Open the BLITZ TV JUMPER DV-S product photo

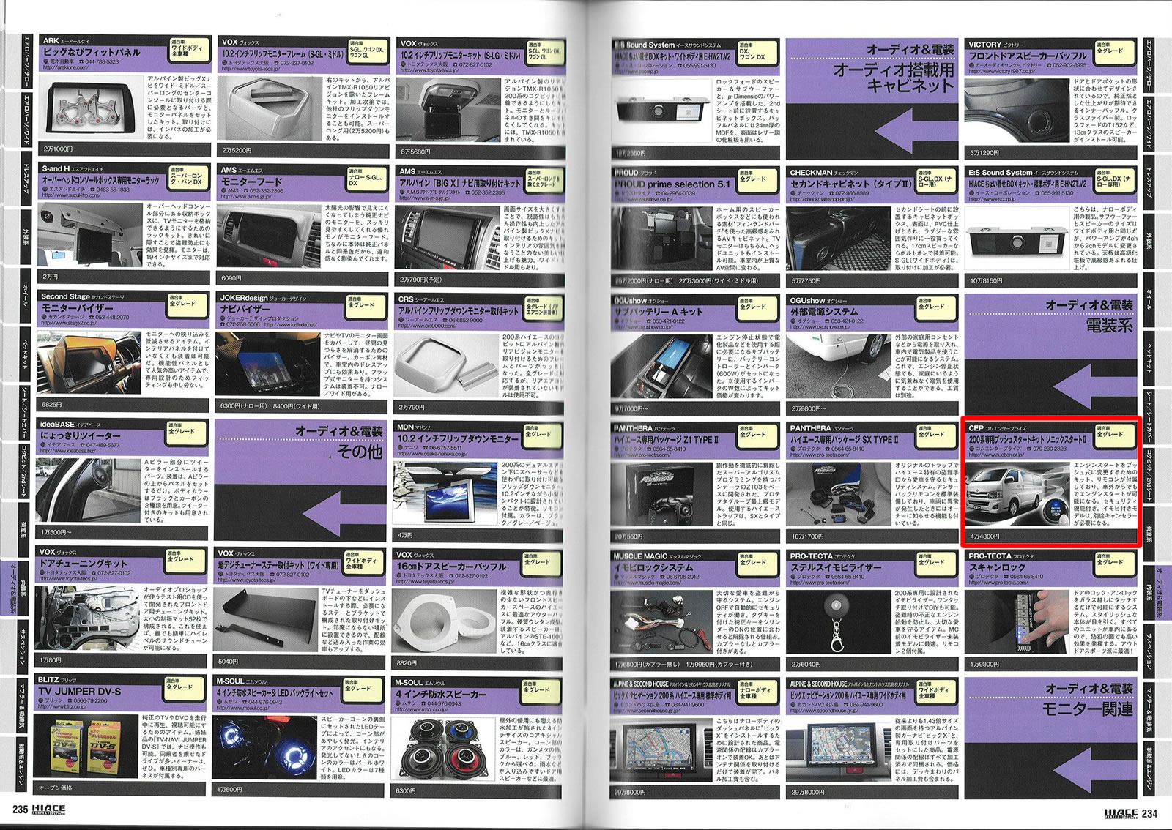tap(86, 746)
